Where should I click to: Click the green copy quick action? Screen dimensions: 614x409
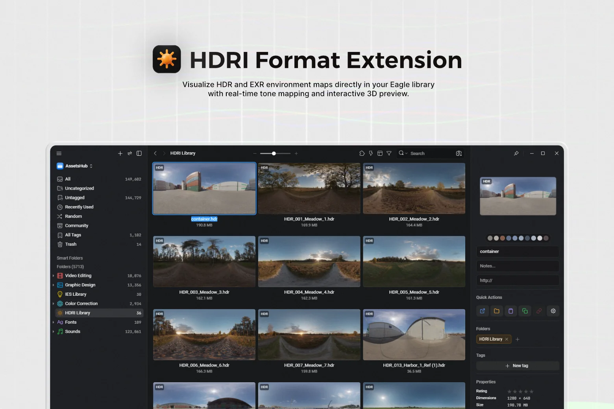(525, 311)
